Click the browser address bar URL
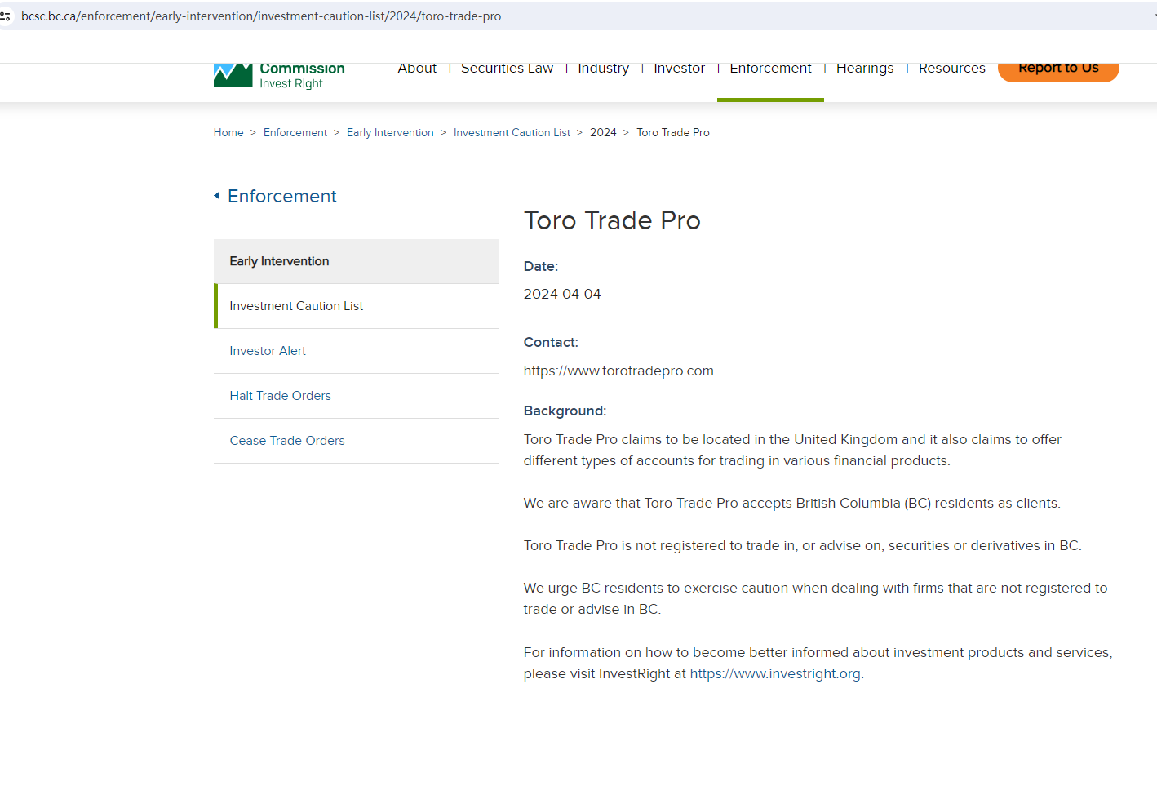The height and width of the screenshot is (804, 1157). click(261, 16)
